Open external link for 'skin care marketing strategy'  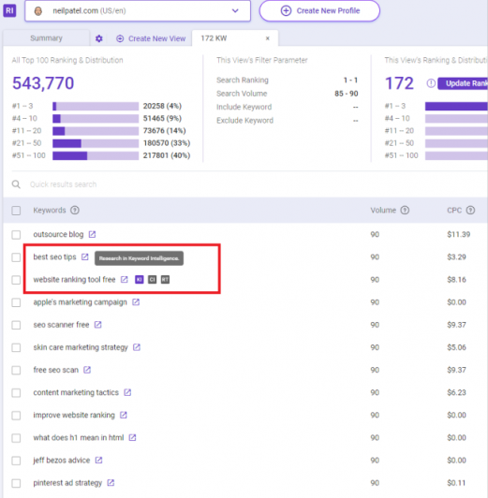click(137, 347)
